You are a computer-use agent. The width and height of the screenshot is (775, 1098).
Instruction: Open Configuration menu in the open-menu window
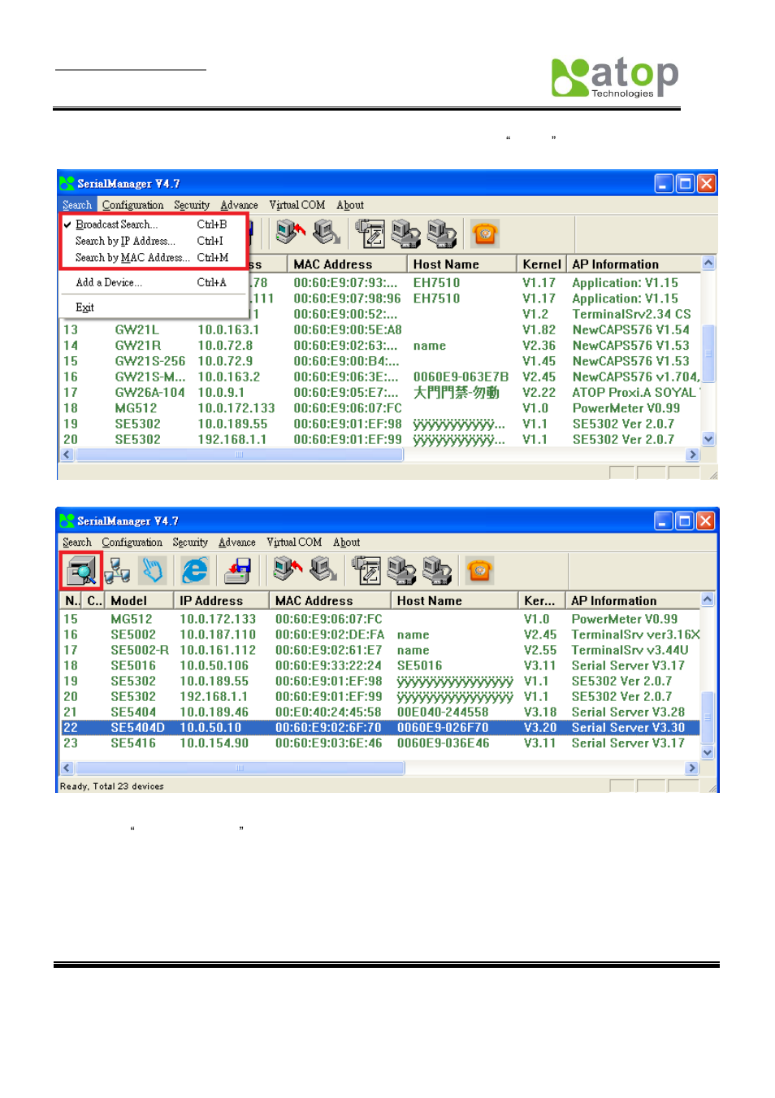133,205
